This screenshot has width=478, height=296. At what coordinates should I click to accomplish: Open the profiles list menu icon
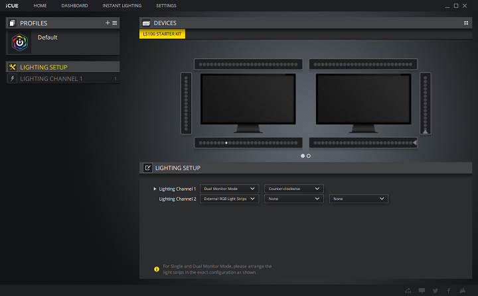(x=115, y=23)
